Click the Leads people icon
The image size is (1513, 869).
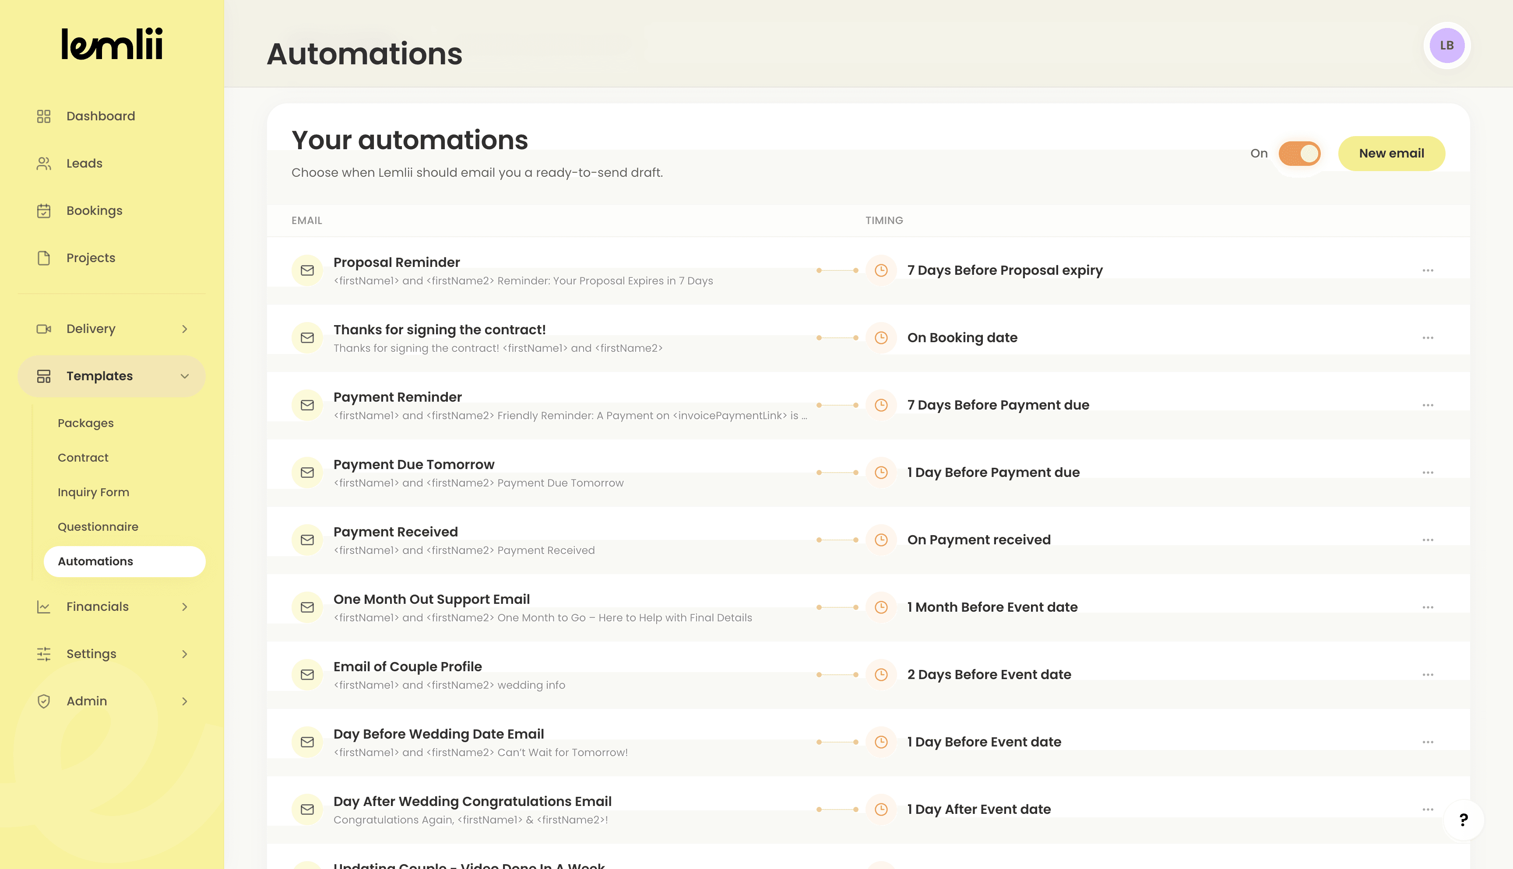pos(44,163)
